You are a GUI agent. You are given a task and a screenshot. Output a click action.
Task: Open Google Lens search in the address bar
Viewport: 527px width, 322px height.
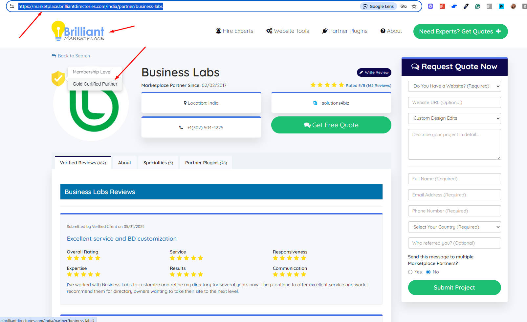[378, 6]
